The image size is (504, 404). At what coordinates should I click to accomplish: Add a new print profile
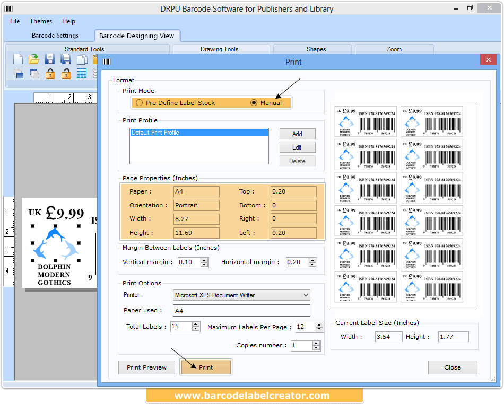coord(297,134)
